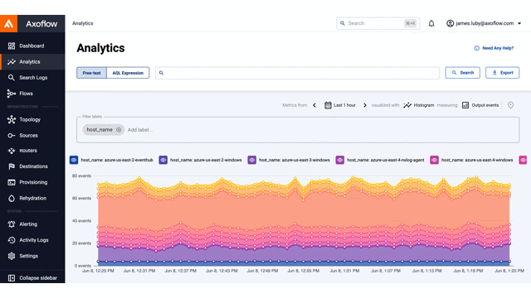Click the Search Logs magnifier icon

click(12, 78)
